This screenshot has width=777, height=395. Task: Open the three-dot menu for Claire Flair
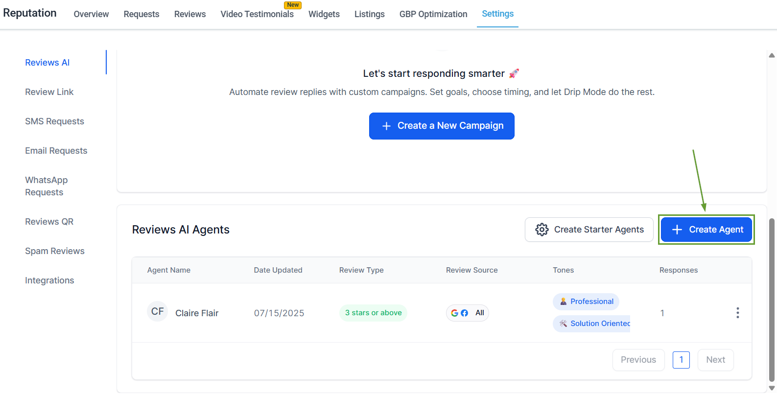[x=737, y=313]
